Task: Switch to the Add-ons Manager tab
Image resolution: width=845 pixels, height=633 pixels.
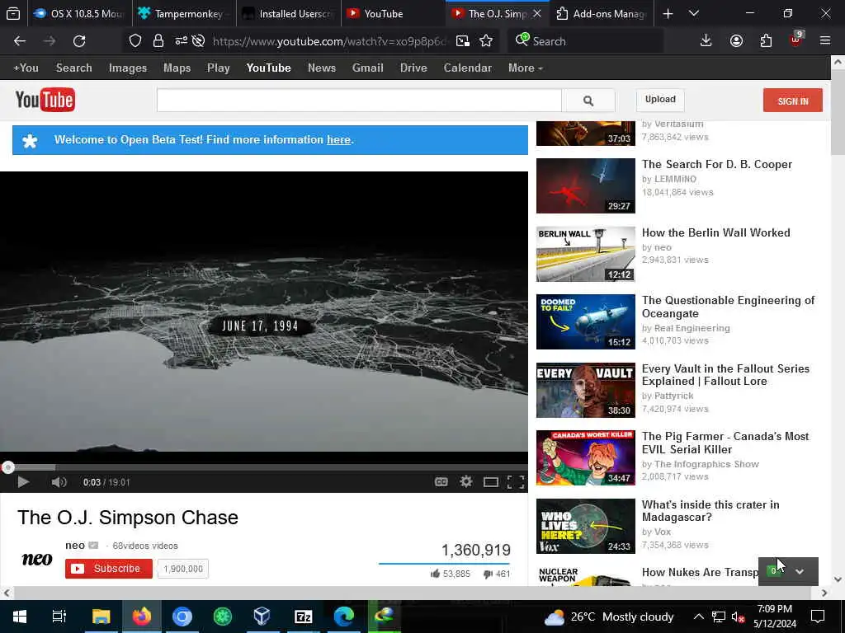Action: coord(602,13)
